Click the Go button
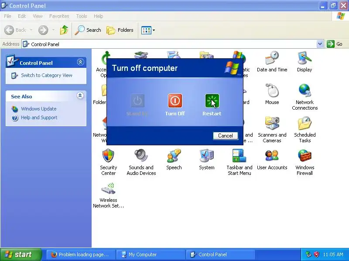 (335, 44)
